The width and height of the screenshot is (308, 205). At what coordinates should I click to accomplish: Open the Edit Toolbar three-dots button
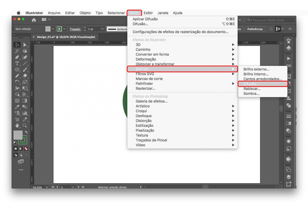(21, 170)
